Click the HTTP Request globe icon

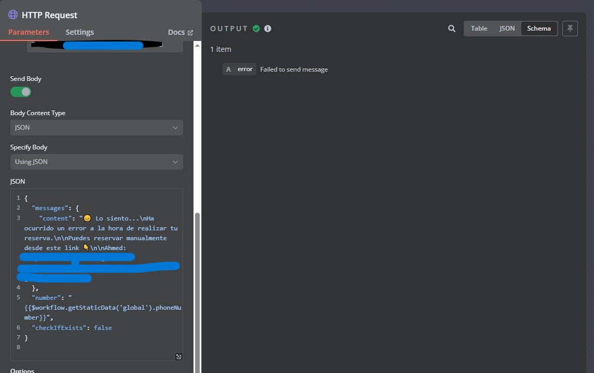[x=13, y=15]
